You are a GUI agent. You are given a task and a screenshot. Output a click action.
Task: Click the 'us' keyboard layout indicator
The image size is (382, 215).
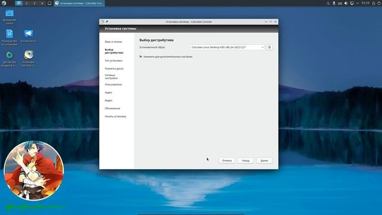(x=340, y=3)
